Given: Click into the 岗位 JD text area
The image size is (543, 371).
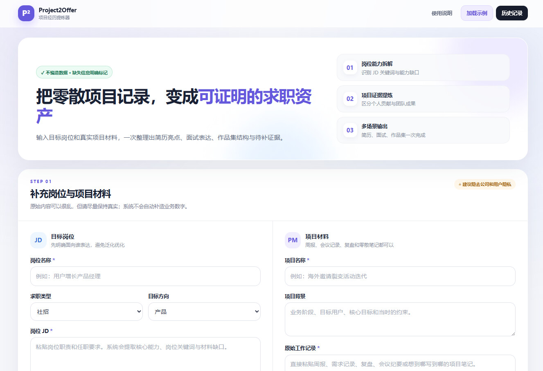Looking at the screenshot, I should (x=145, y=354).
